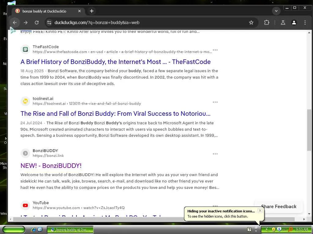
Task: Click the toolnest.ai URL breadcrumb
Action: (x=87, y=104)
